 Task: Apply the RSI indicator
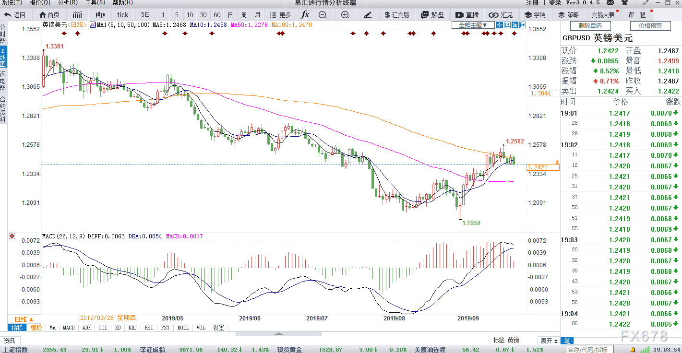[149, 328]
